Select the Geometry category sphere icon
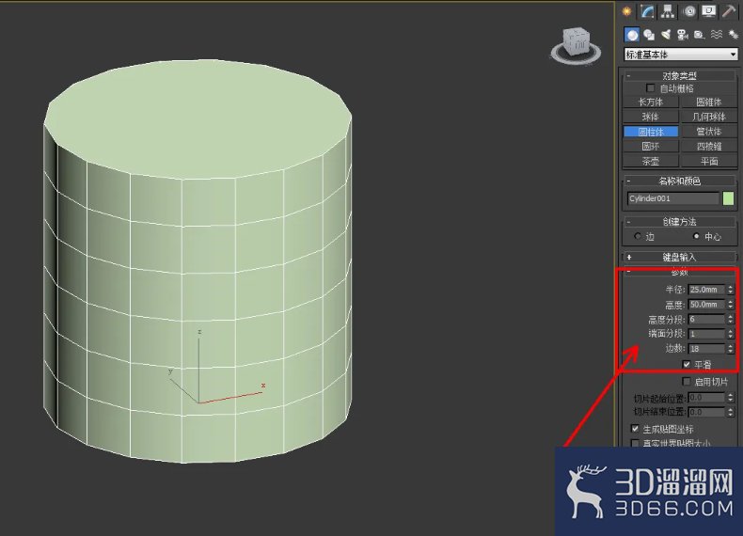The image size is (743, 536). click(632, 35)
